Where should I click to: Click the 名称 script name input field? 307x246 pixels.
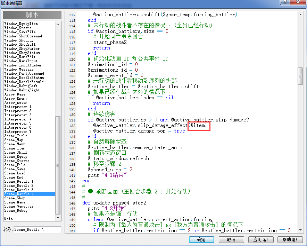coord(37,230)
